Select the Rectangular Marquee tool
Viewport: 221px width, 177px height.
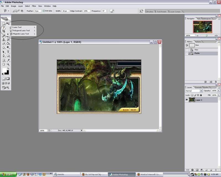[4, 24]
